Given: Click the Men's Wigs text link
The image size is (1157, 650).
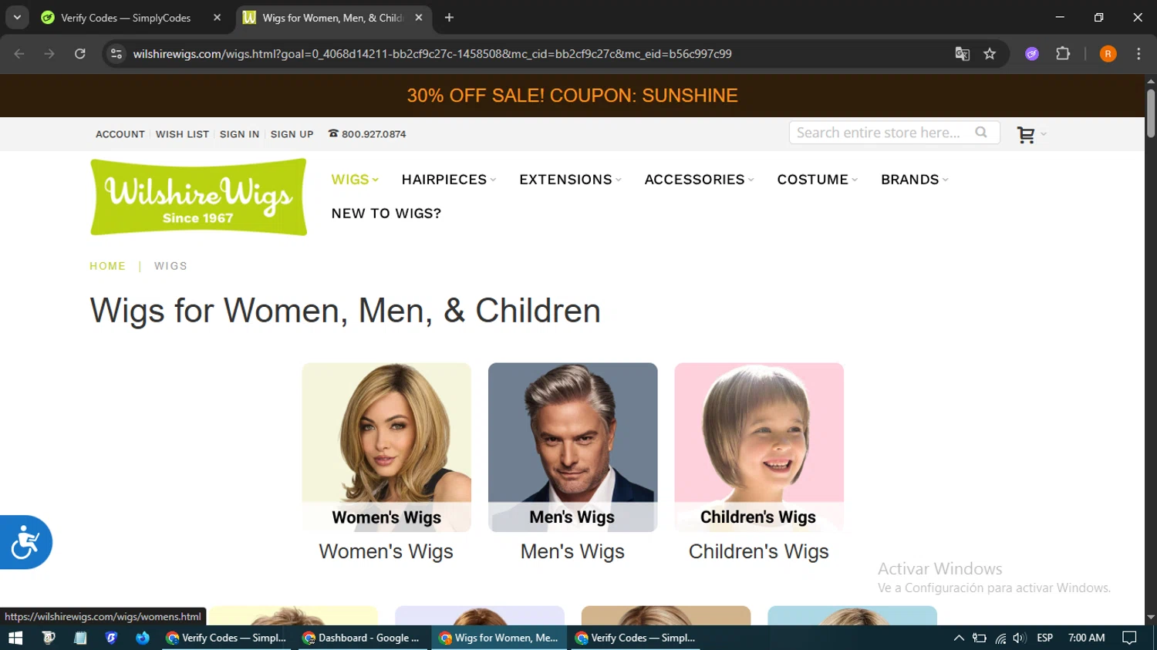Looking at the screenshot, I should point(572,551).
